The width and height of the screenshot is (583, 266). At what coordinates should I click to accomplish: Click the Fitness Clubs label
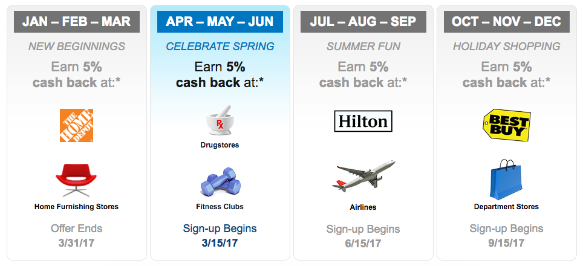[x=220, y=207]
